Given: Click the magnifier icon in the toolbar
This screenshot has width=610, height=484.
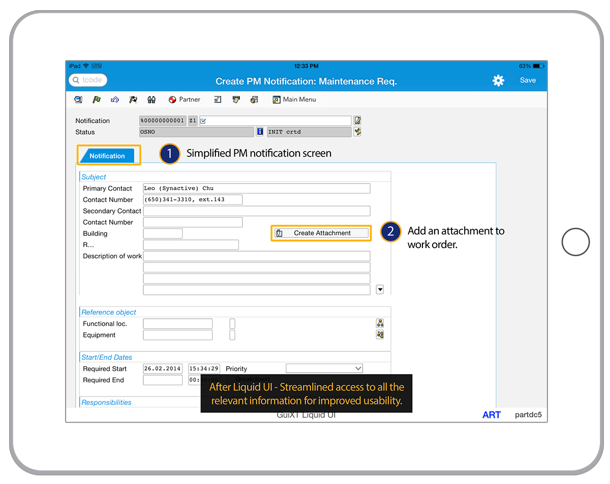Looking at the screenshot, I should [x=78, y=100].
